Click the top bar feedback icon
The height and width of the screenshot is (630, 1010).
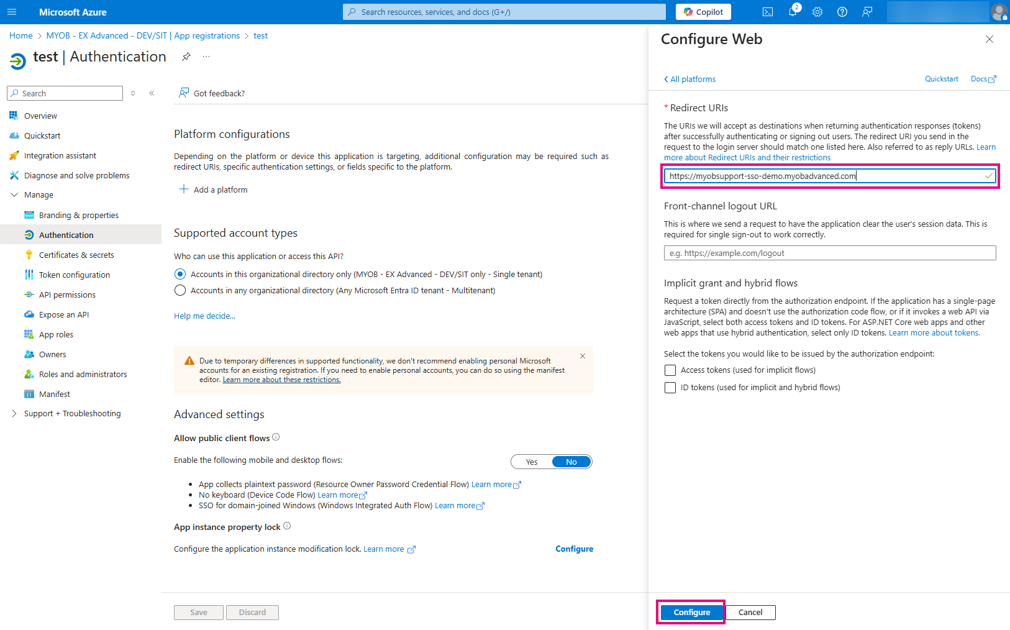[867, 12]
